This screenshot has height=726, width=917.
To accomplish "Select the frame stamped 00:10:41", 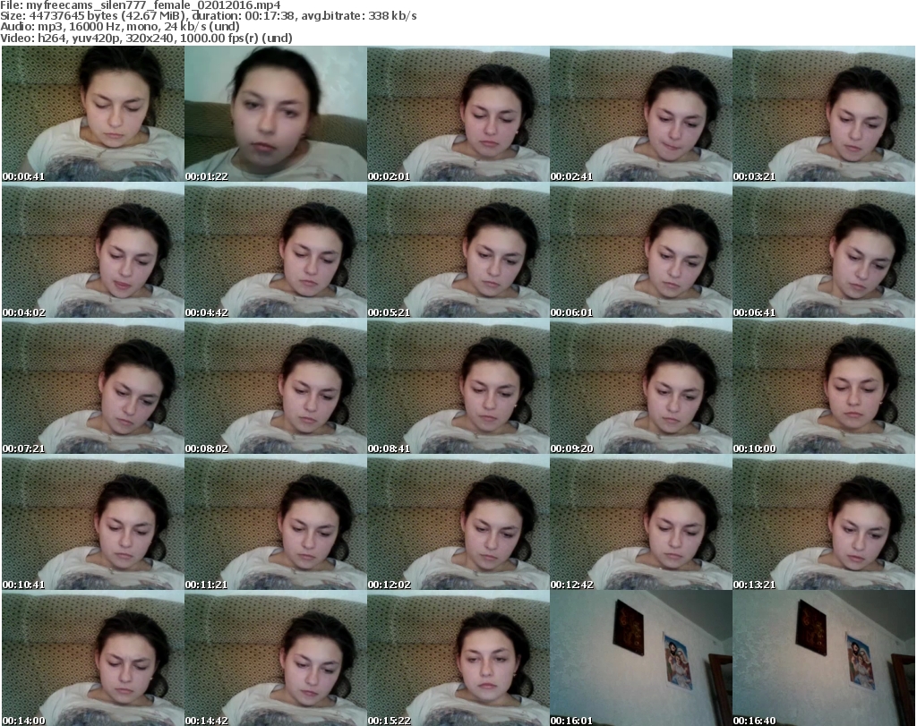I will pyautogui.click(x=93, y=523).
